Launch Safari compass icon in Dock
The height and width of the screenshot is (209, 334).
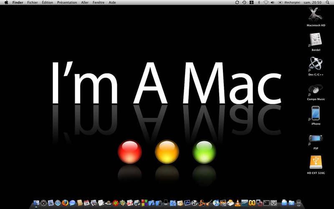(x=58, y=203)
